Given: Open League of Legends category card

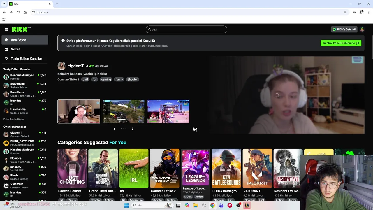Looking at the screenshot, I should click(196, 168).
